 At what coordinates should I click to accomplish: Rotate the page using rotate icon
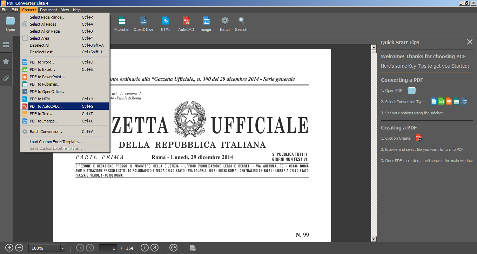[x=173, y=248]
